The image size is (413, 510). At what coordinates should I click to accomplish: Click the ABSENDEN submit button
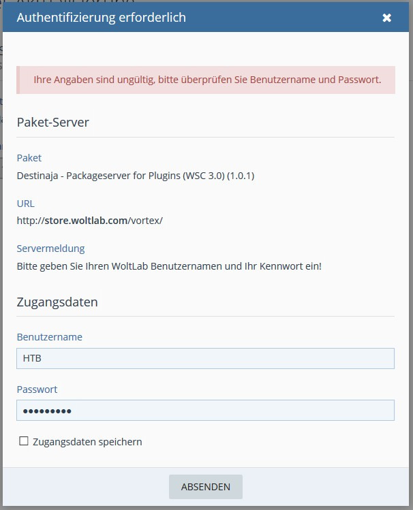205,487
